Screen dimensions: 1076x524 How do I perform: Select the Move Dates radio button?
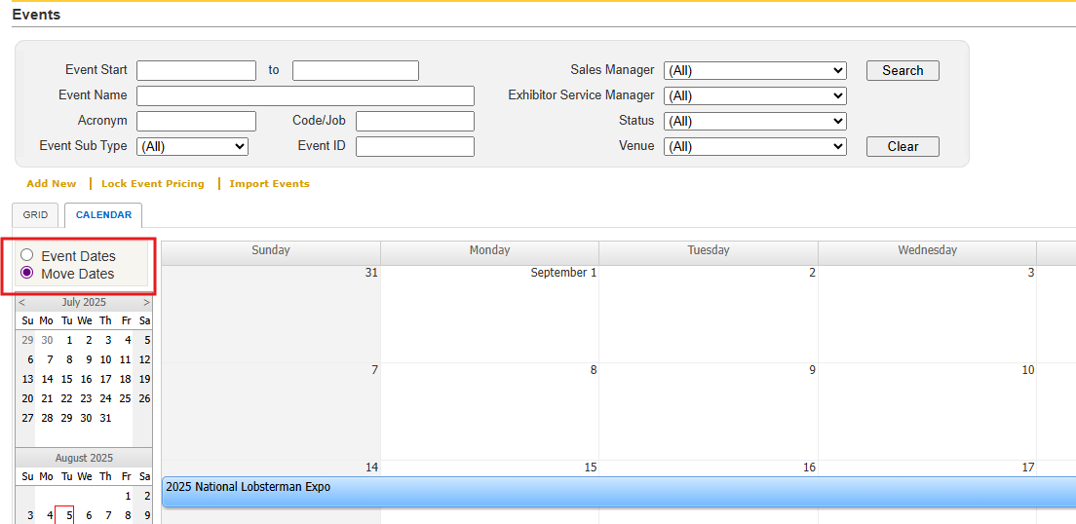(x=27, y=273)
